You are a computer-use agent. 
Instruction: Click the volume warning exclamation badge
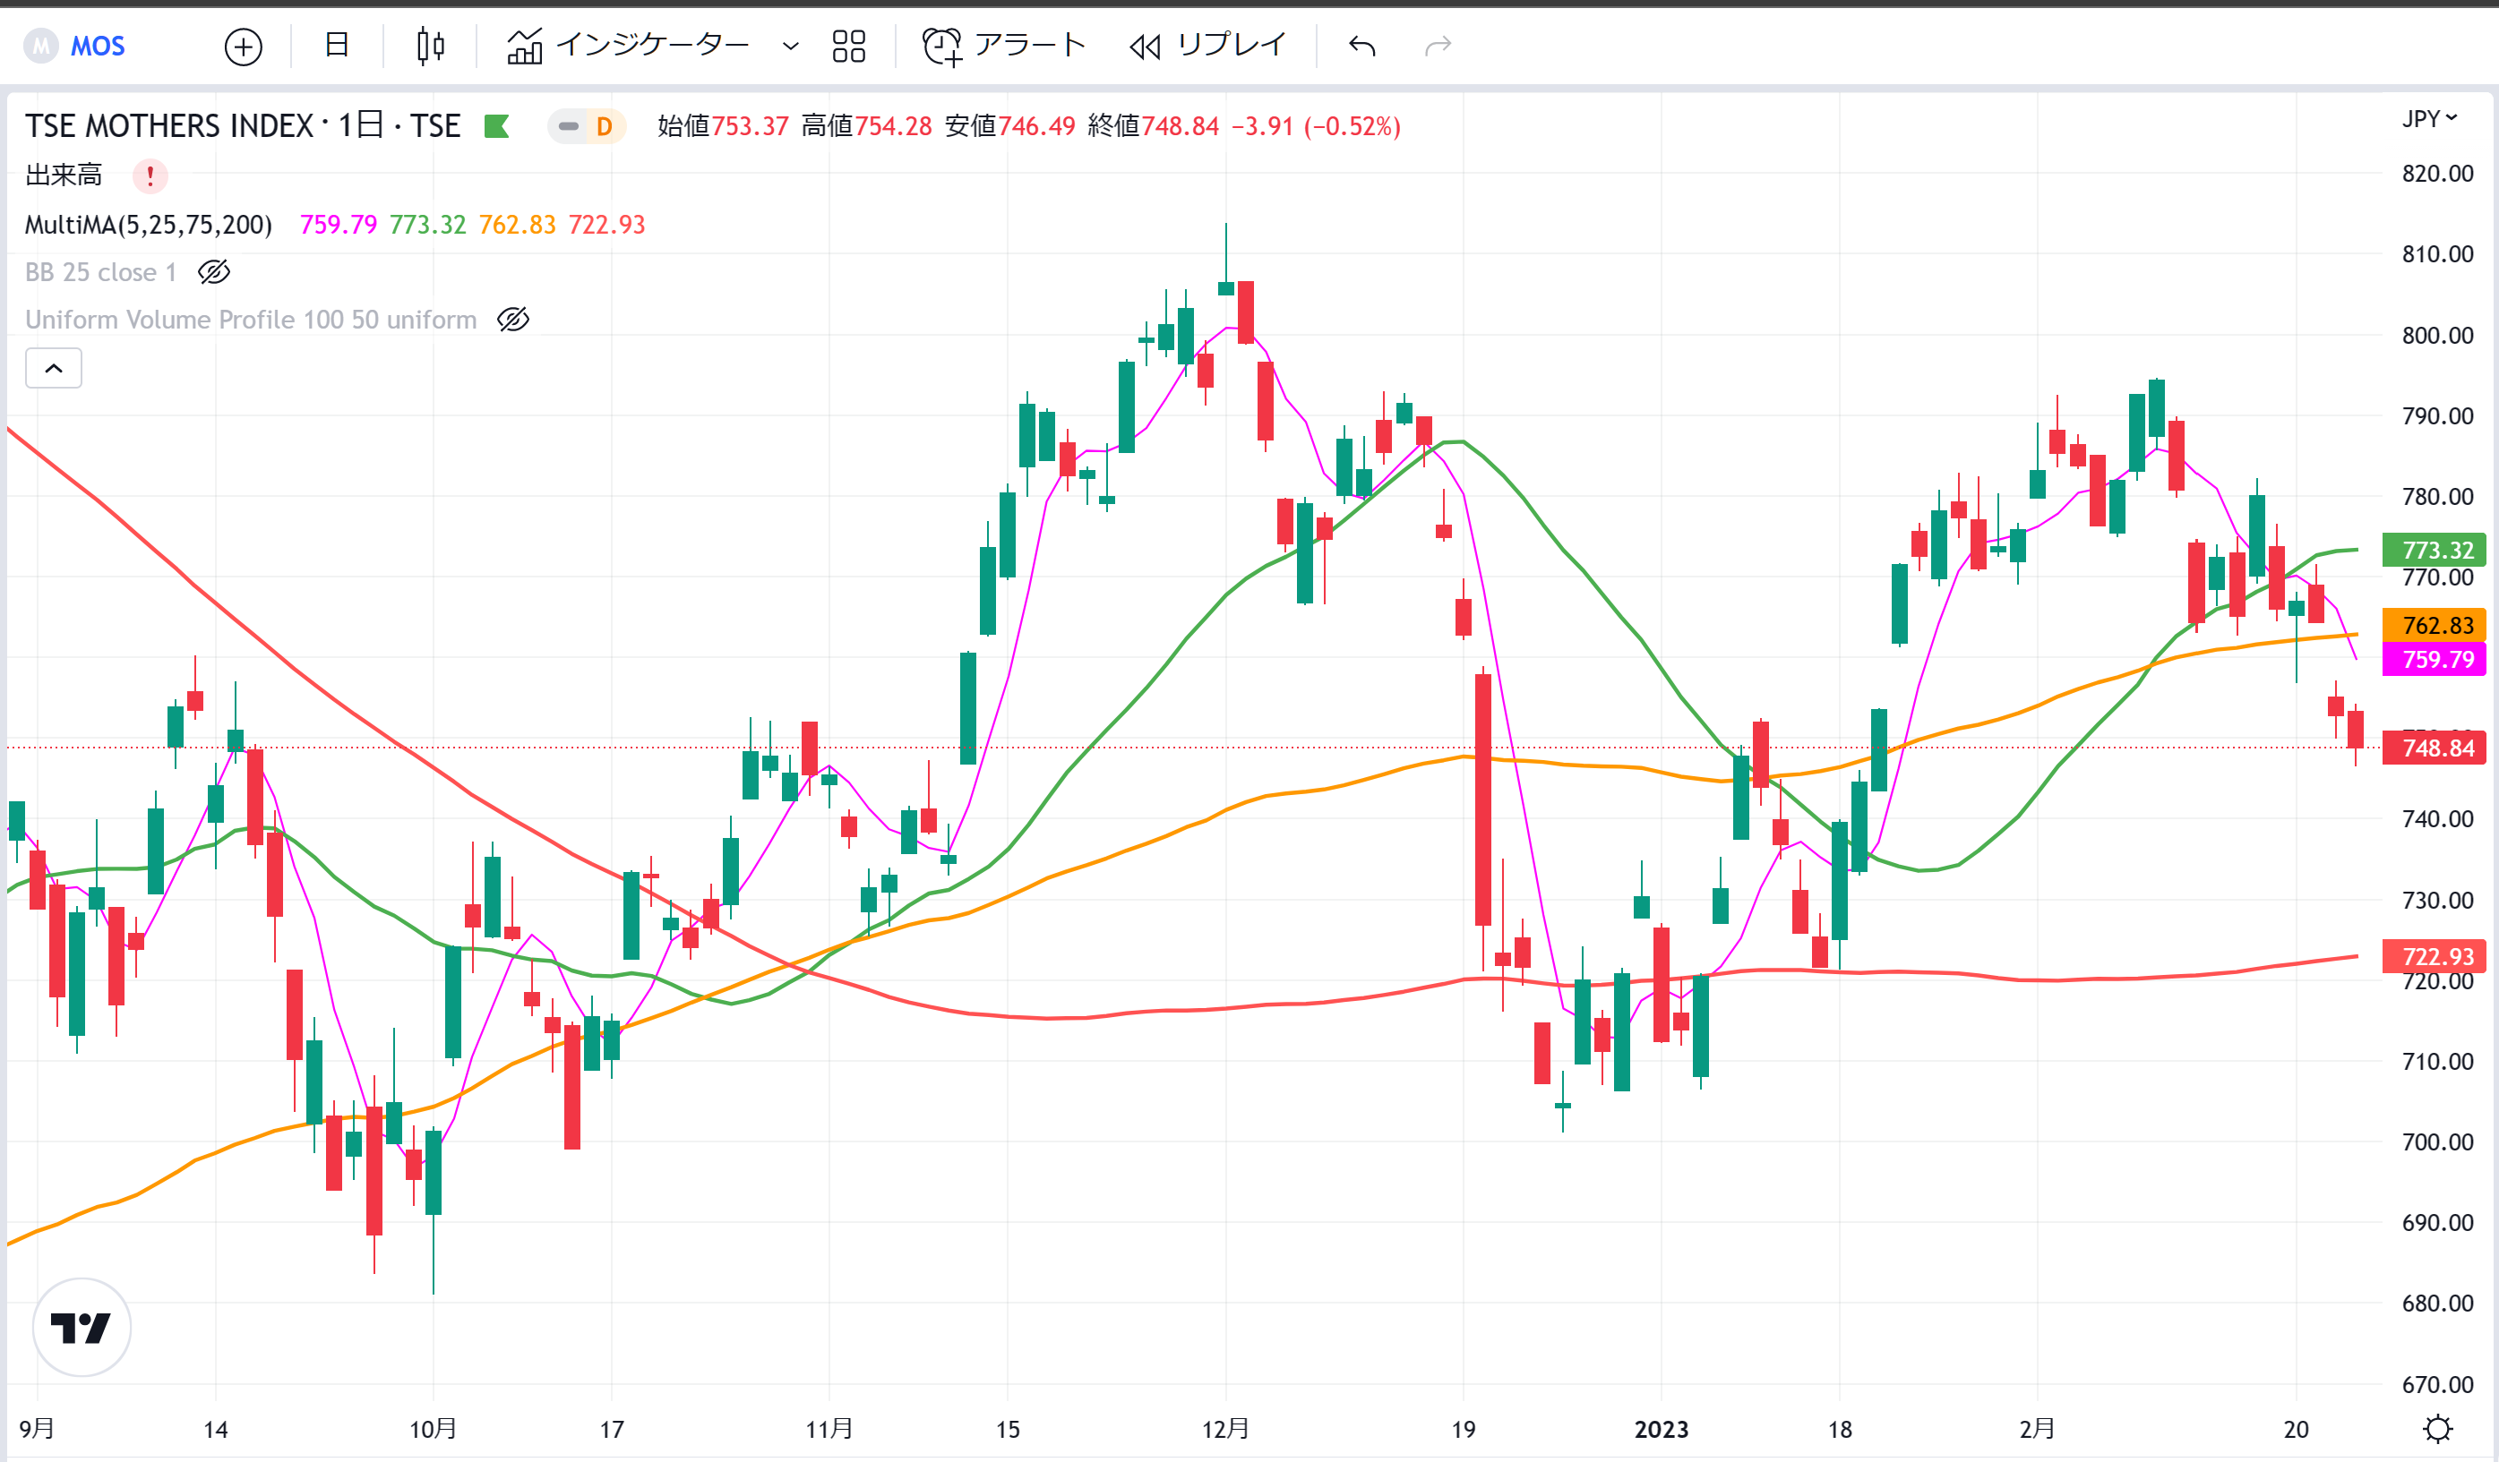[150, 175]
